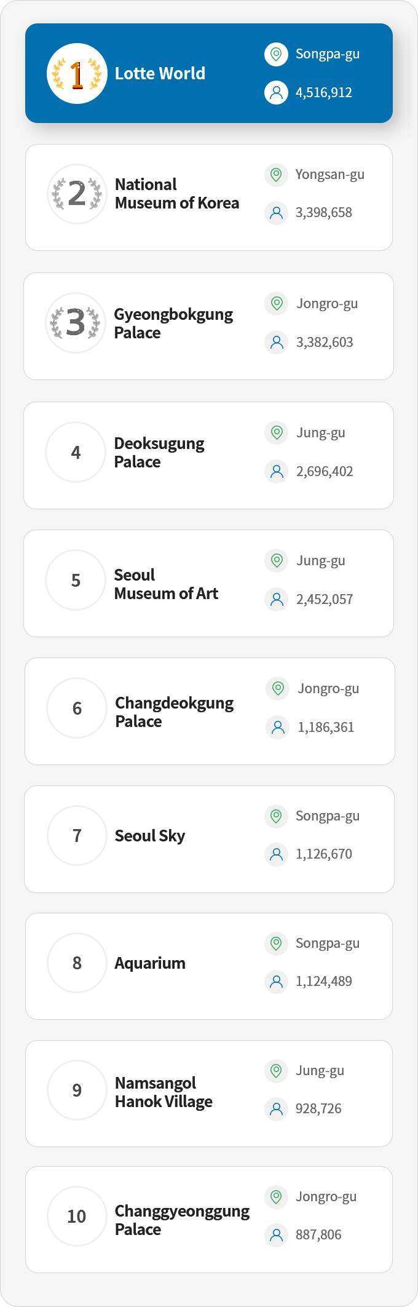Image resolution: width=418 pixels, height=1307 pixels.
Task: Select the visitor count icon beside 4,516,912
Action: pyautogui.click(x=277, y=92)
